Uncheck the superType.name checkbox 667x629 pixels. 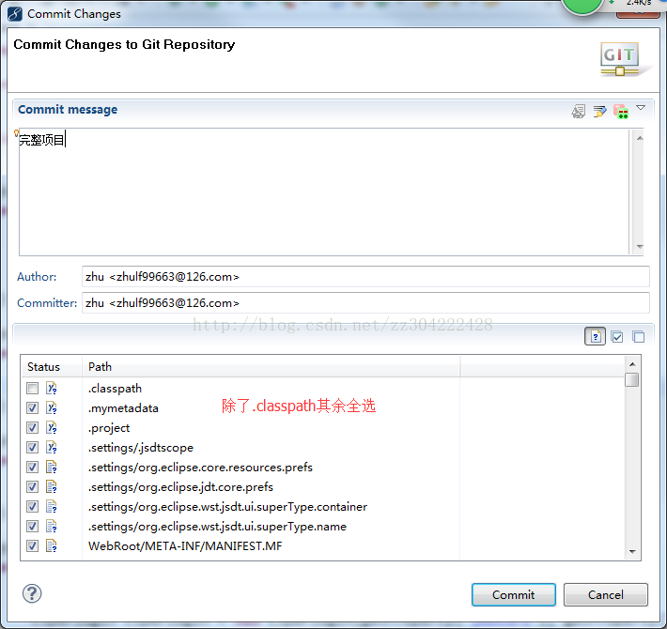click(32, 526)
